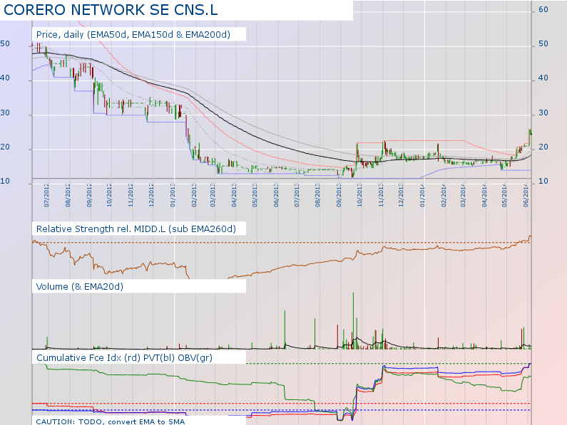Click the right-axis price value 40
The image size is (567, 425).
point(543,78)
